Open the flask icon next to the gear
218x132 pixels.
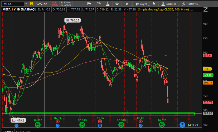108,4
